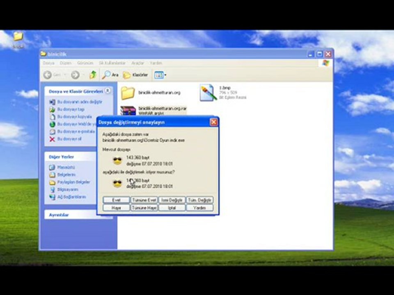Go back with the Geri arrow
Screen dimensions: 394x295
(x=48, y=75)
